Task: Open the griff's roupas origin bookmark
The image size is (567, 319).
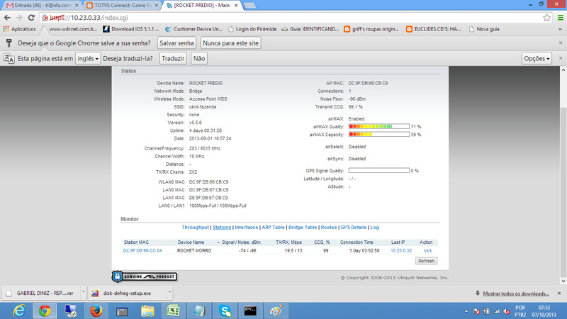Action: (371, 29)
